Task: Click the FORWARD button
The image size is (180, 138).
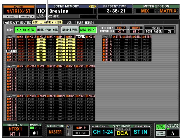Action: point(27,17)
